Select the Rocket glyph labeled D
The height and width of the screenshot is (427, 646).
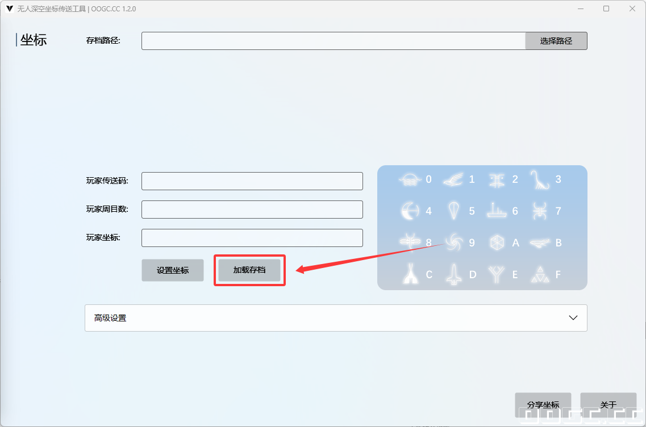click(453, 274)
